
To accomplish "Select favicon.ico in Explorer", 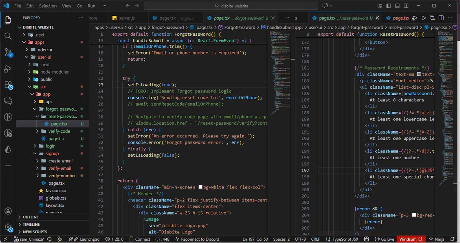I will pos(53,190).
